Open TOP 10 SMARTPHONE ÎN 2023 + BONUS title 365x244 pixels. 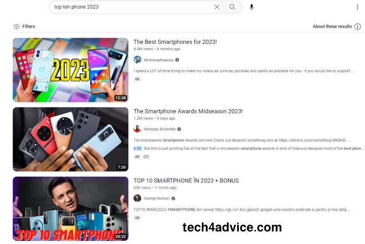186,181
